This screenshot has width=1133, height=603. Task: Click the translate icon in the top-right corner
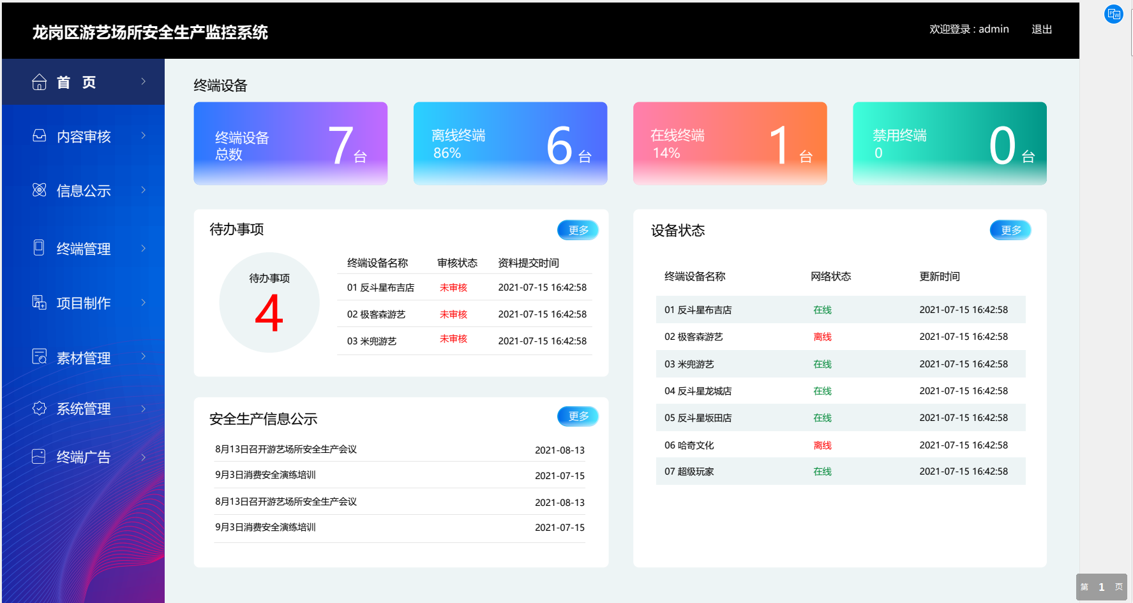pyautogui.click(x=1114, y=14)
